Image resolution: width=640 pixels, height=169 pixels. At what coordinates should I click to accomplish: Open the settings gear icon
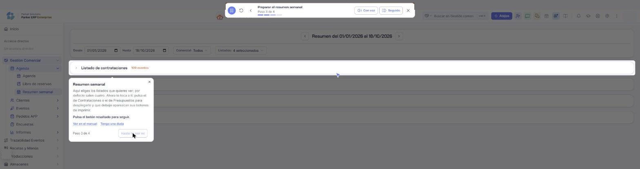(x=607, y=16)
